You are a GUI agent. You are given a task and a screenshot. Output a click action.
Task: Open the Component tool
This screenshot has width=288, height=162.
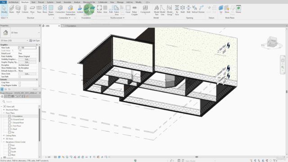pyautogui.click(x=145, y=9)
